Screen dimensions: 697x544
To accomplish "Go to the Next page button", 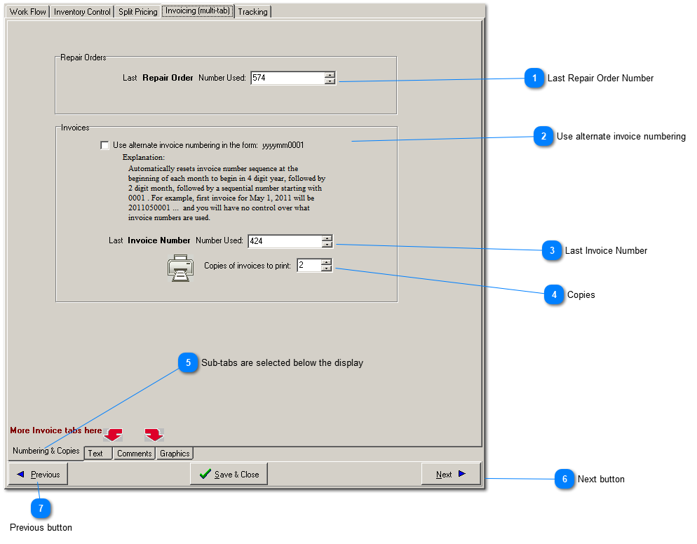I will pyautogui.click(x=451, y=475).
